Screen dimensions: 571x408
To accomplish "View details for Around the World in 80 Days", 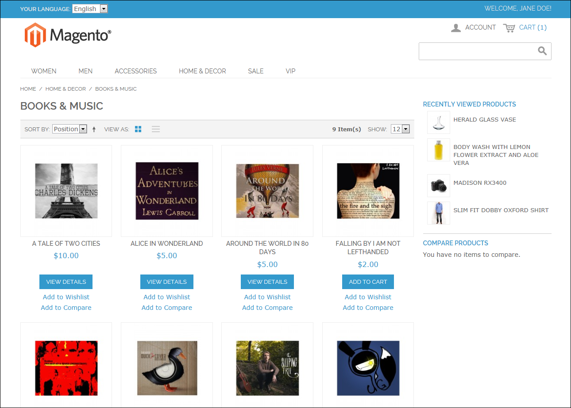I will click(267, 282).
